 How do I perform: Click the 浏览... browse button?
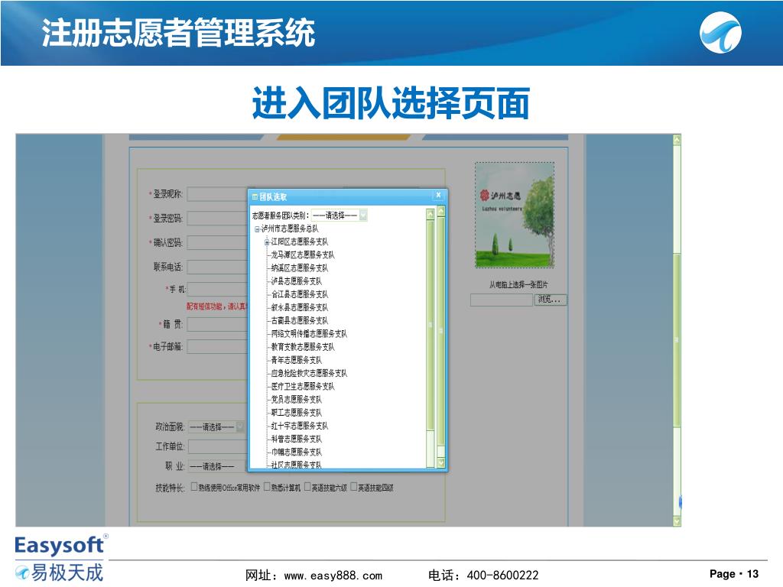click(x=551, y=300)
